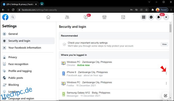Select the iPhone 8 Zamboanga City session
The width and height of the screenshot is (174, 101).
click(114, 74)
